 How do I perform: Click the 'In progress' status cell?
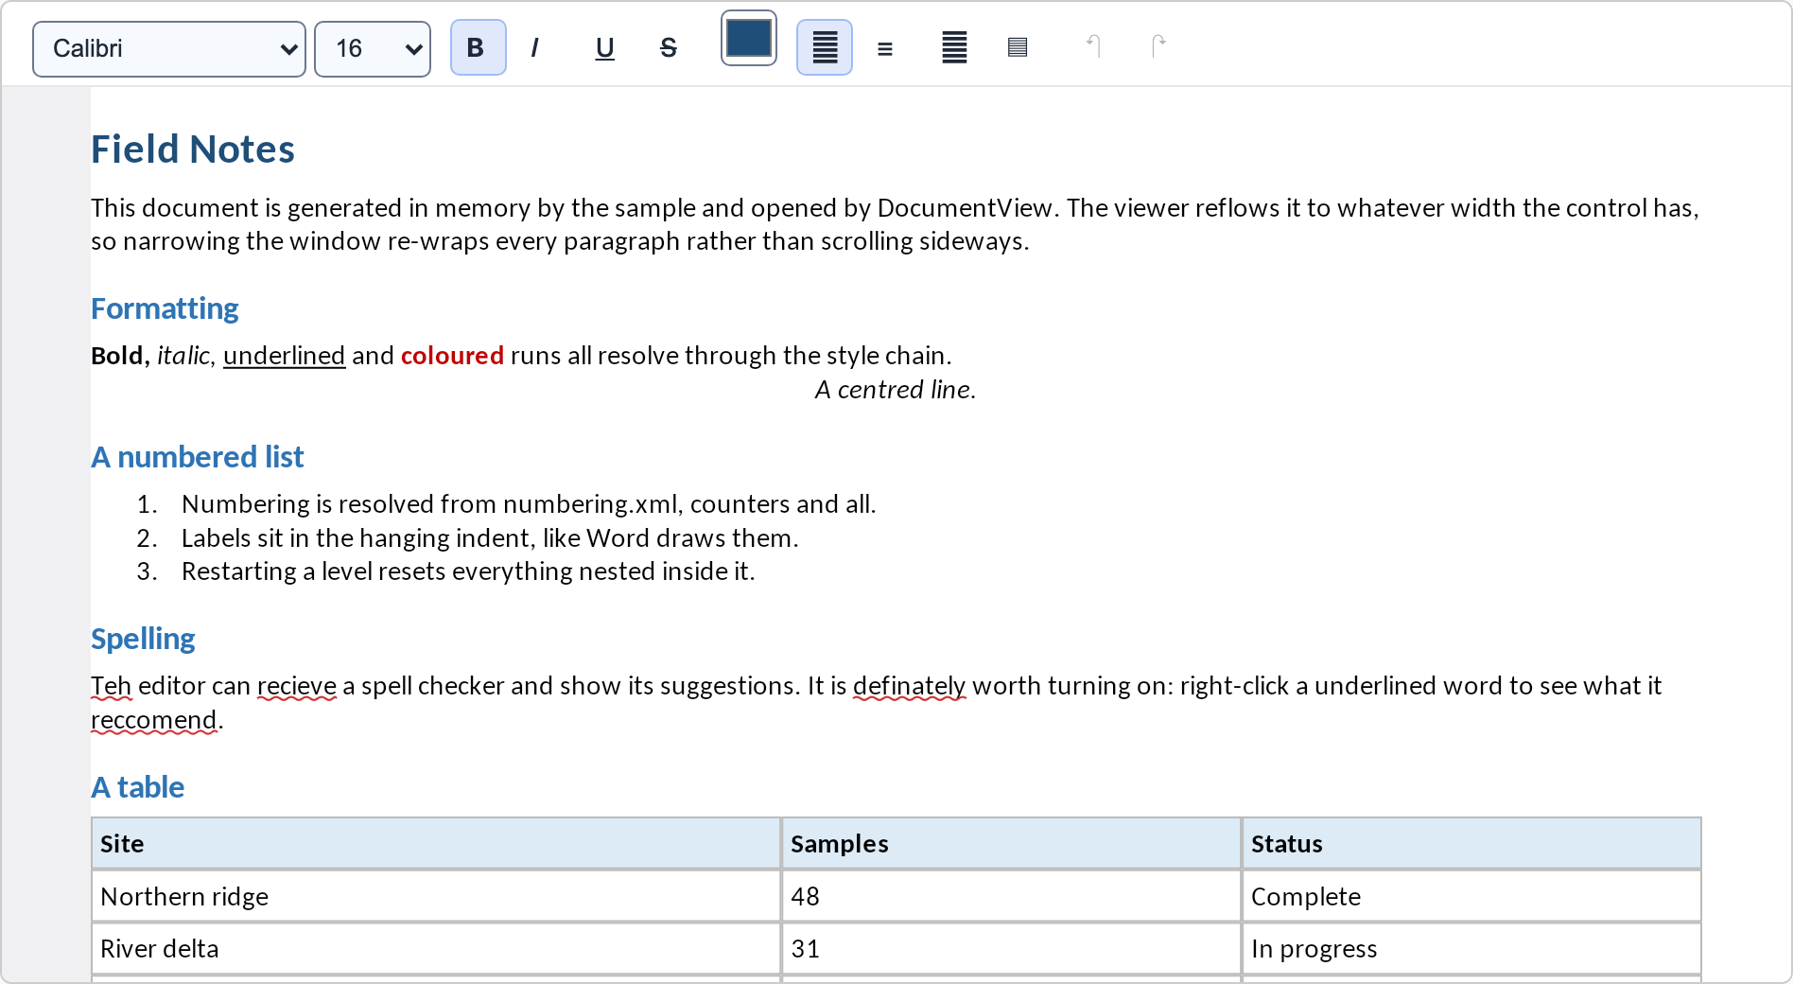(1471, 949)
